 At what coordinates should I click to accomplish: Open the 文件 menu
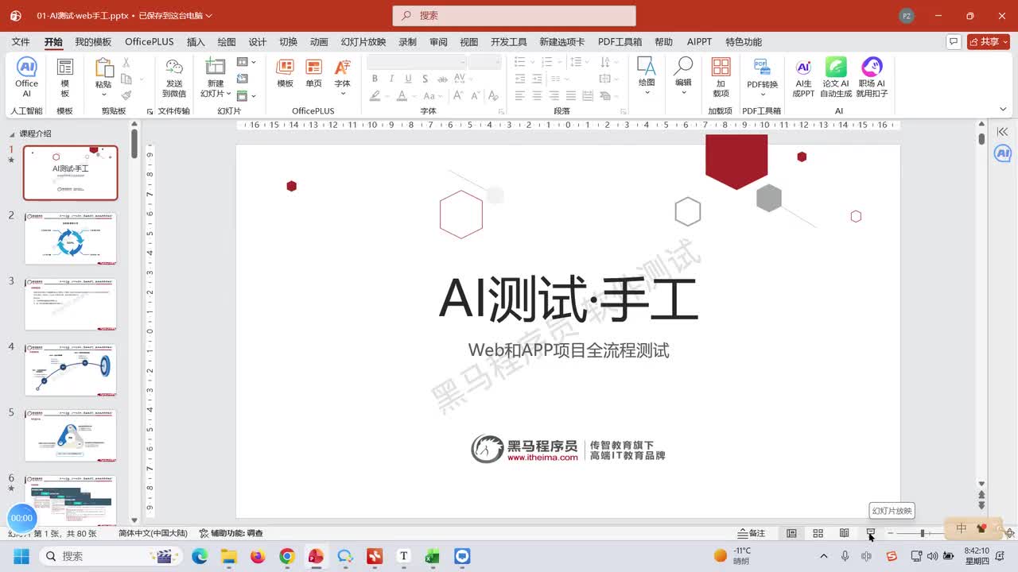(21, 42)
